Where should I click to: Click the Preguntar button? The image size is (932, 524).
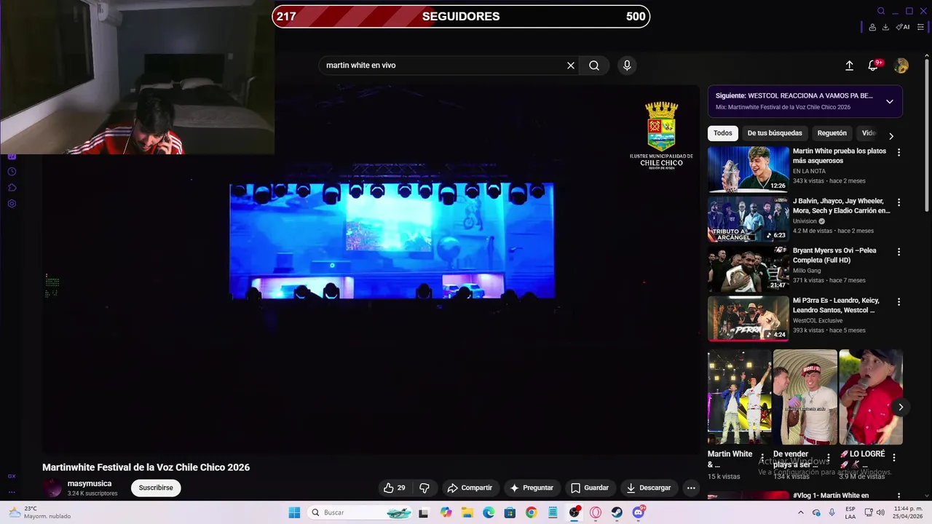(x=532, y=488)
